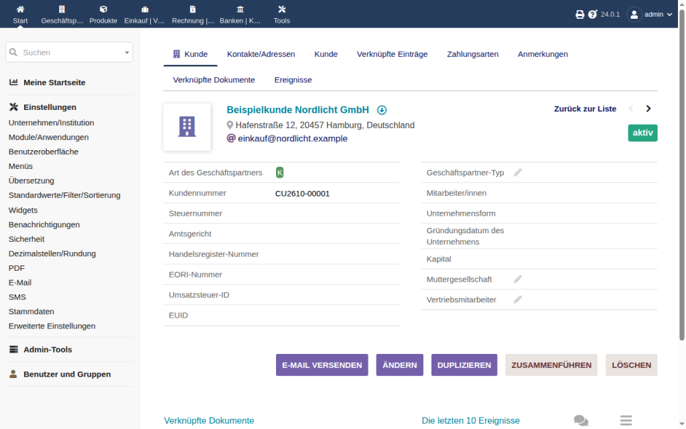The width and height of the screenshot is (686, 429).
Task: Click the admin user avatar icon
Action: (634, 15)
